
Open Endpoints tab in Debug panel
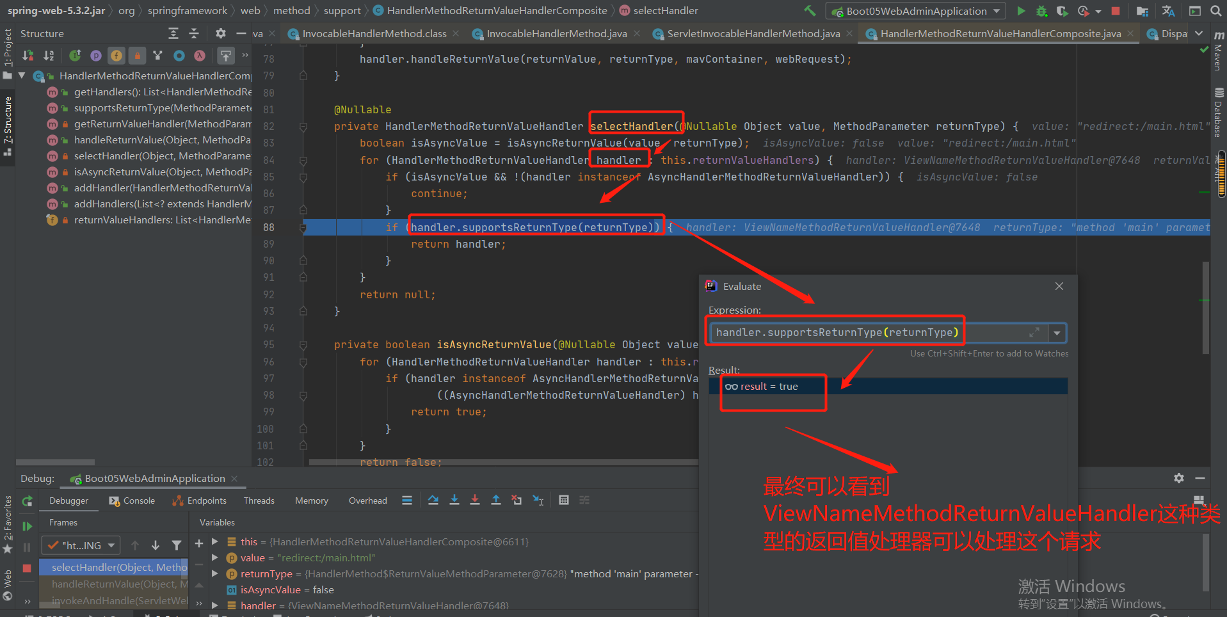pos(199,501)
